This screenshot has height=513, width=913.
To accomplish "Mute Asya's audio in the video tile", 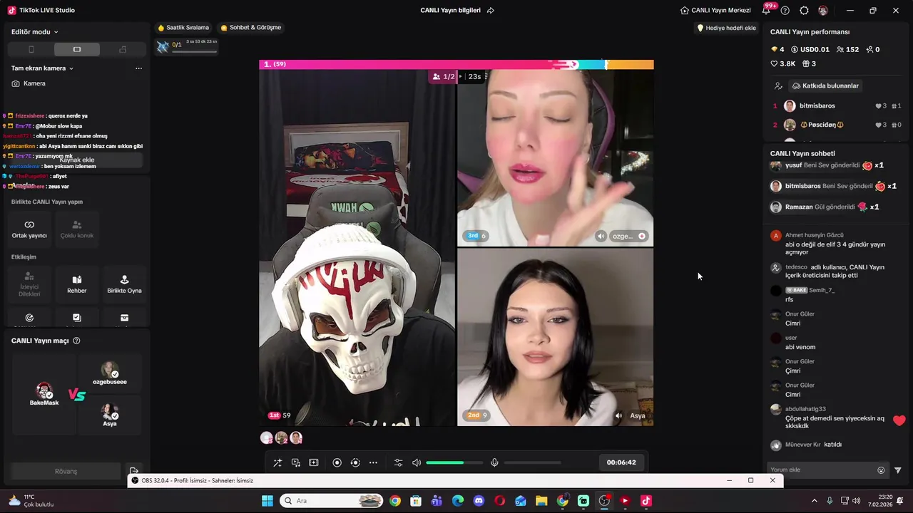I will click(x=618, y=415).
